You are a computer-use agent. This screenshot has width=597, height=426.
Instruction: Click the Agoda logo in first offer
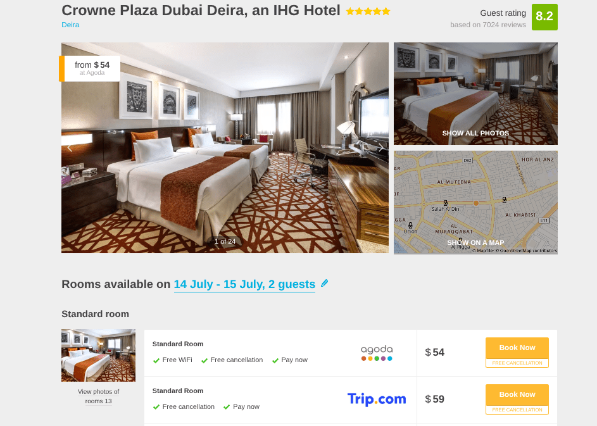point(377,353)
